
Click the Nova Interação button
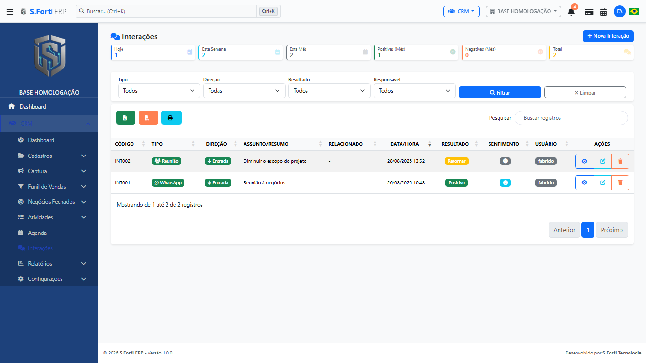click(608, 36)
